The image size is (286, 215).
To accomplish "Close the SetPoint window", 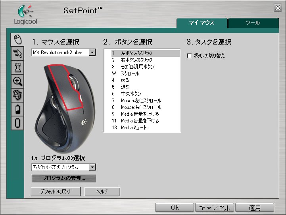I will click(x=278, y=8).
